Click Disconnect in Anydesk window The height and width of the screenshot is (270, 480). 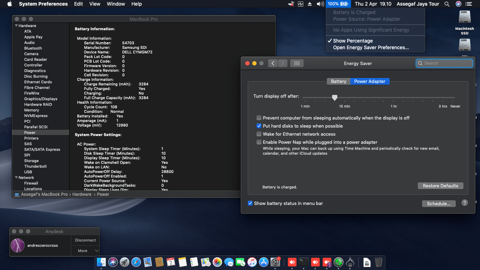click(85, 240)
